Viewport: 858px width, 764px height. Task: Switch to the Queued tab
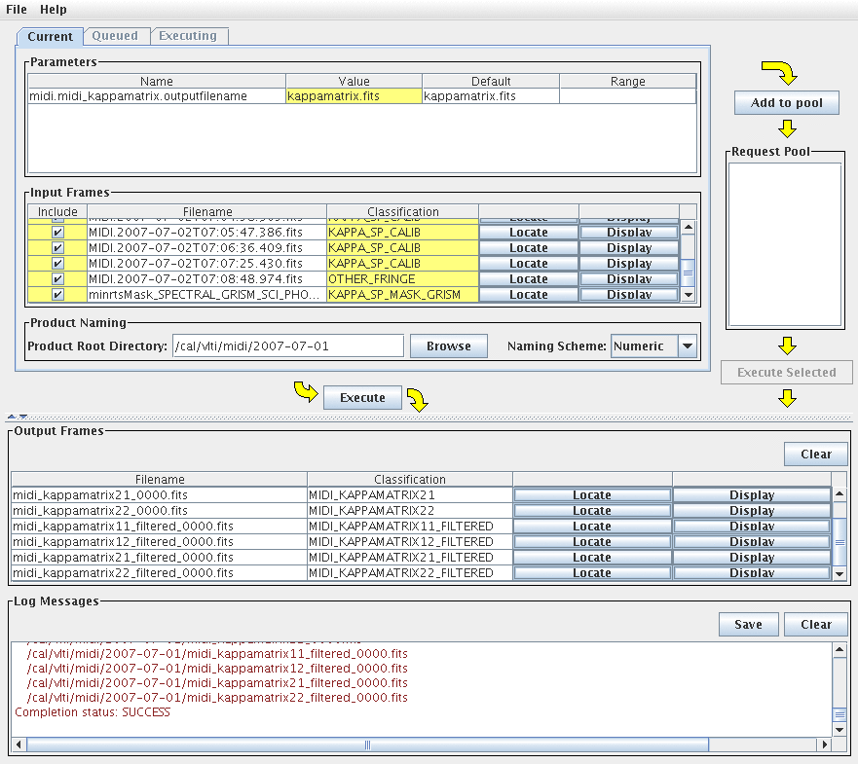[x=115, y=36]
